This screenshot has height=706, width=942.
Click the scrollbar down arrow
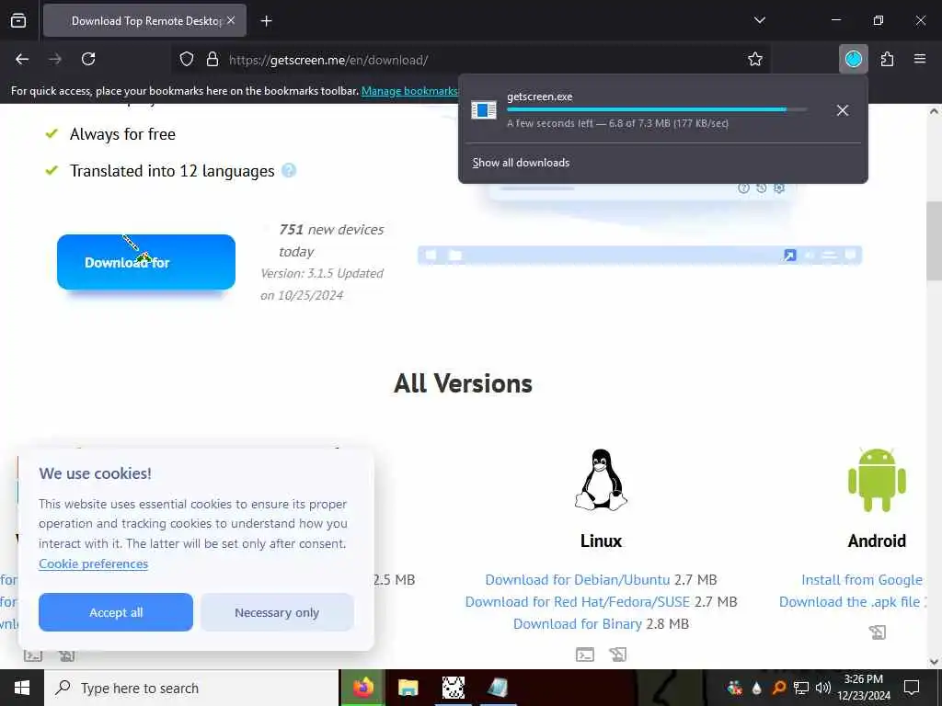pos(934,662)
